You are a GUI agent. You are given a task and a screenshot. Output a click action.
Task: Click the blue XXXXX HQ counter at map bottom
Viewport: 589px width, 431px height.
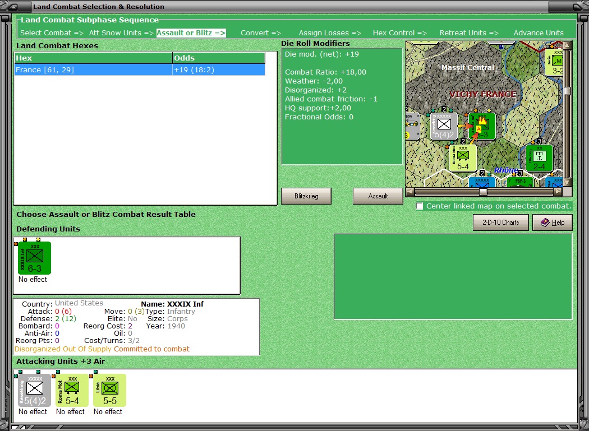point(482,182)
